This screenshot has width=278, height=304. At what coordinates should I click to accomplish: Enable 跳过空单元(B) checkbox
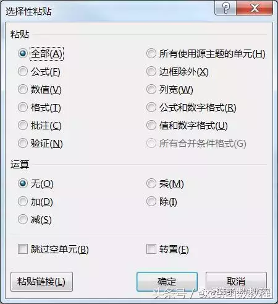tap(23, 249)
